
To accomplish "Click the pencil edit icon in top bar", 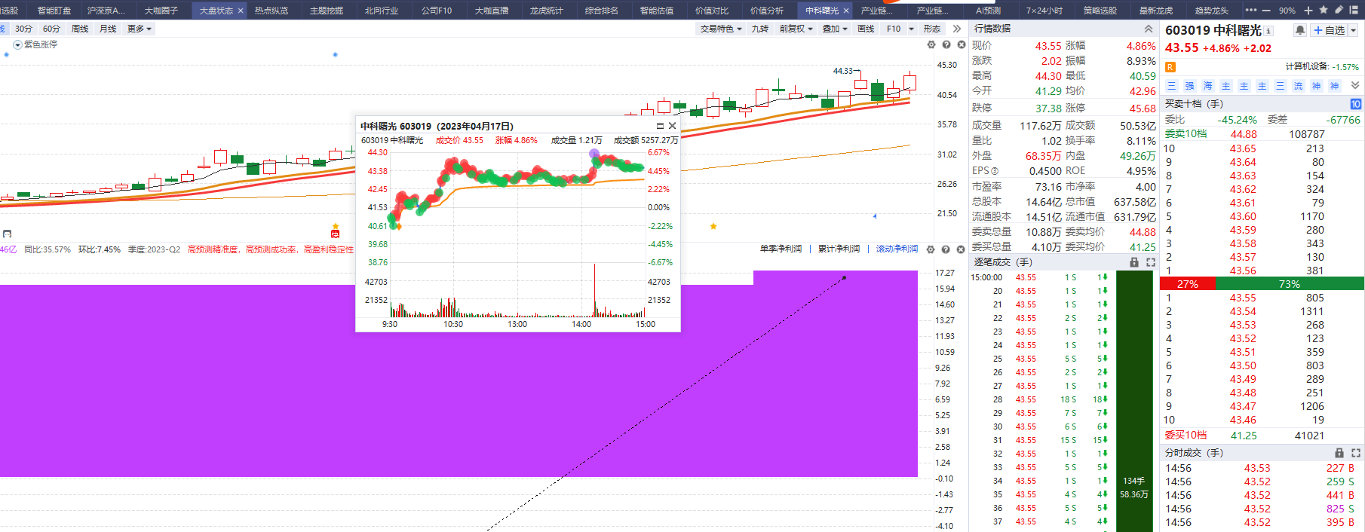I will point(1339,10).
